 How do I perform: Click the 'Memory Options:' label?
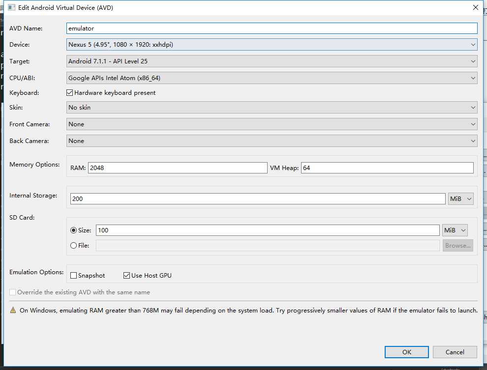pos(34,165)
